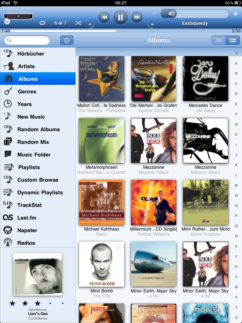Open the Mind Bomb album cover

tap(101, 264)
